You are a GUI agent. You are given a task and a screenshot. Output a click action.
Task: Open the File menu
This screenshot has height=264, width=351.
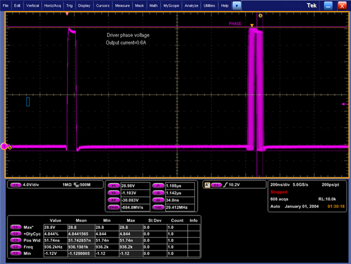6,5
